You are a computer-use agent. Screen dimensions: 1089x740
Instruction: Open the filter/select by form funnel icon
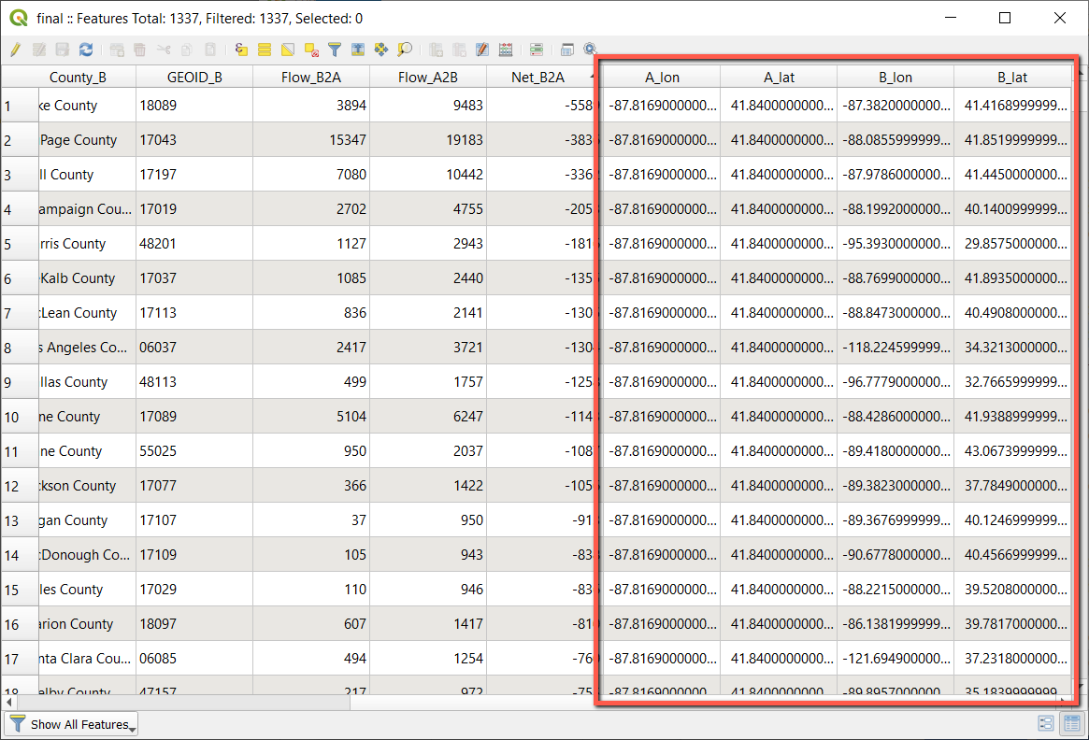point(335,50)
